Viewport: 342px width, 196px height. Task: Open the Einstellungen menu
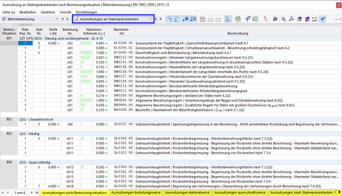(86, 12)
